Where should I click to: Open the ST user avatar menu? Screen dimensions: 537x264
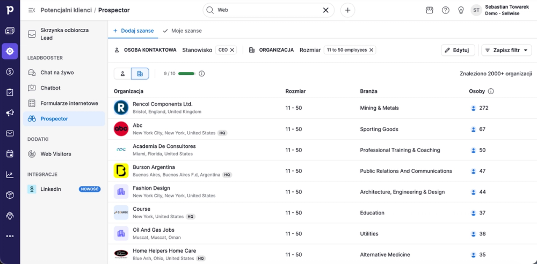click(476, 10)
